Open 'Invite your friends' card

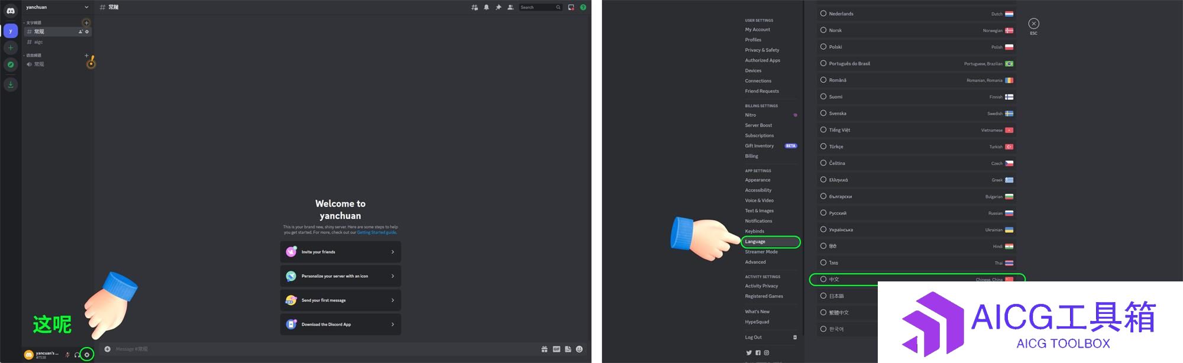pos(341,252)
